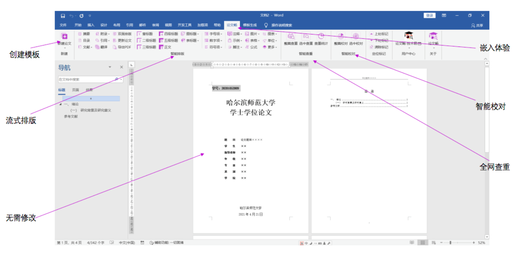Open 查重统计 plagiarism statistics
Viewport: 525px width, 254px height.
(321, 37)
